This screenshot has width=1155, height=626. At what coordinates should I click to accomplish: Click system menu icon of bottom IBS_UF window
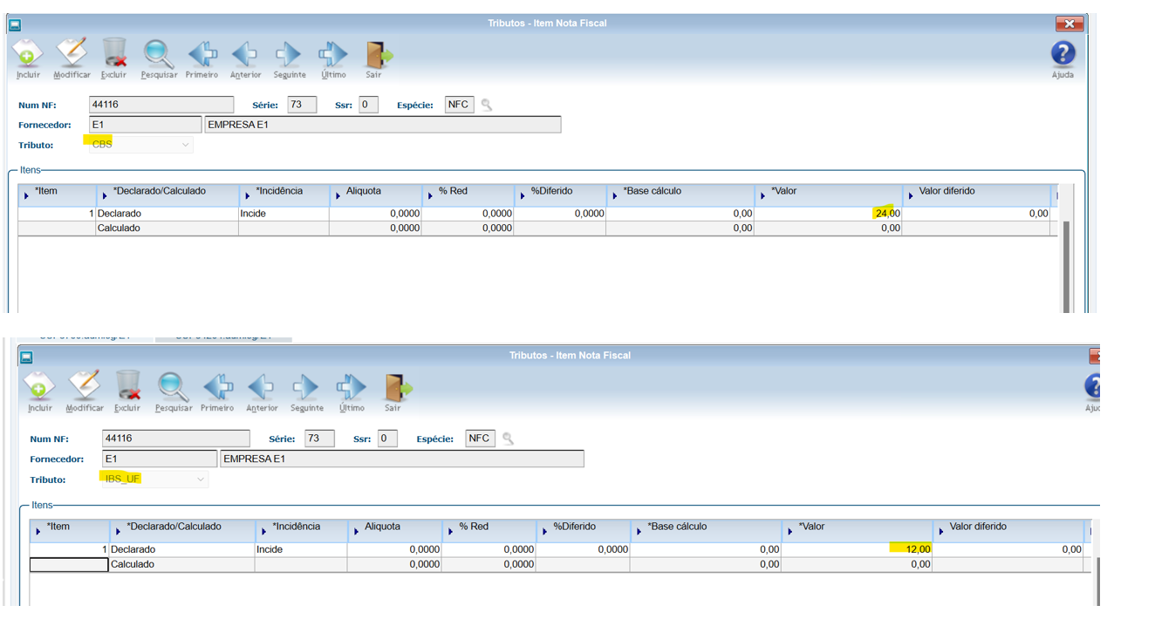point(26,357)
